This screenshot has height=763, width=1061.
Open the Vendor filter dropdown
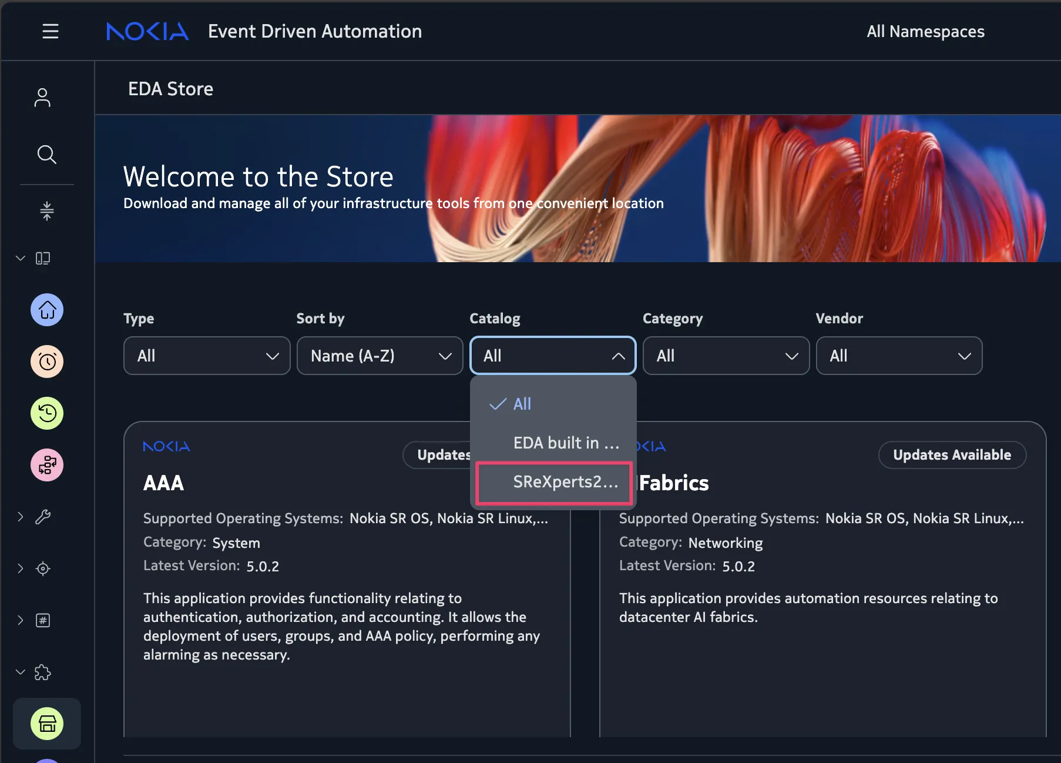[x=899, y=356]
